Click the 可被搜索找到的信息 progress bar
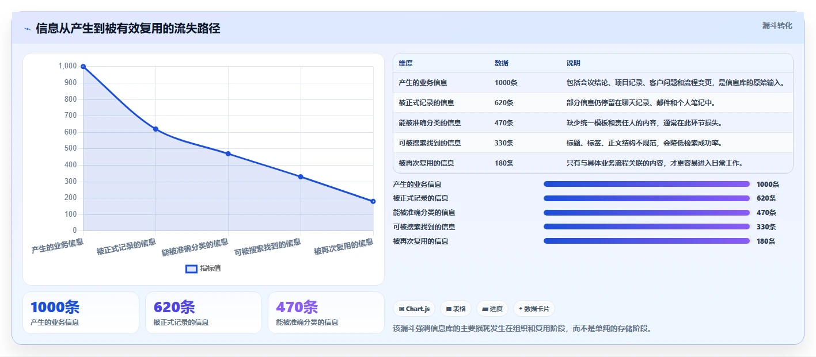Screen dimensions: 816x357 click(647, 227)
